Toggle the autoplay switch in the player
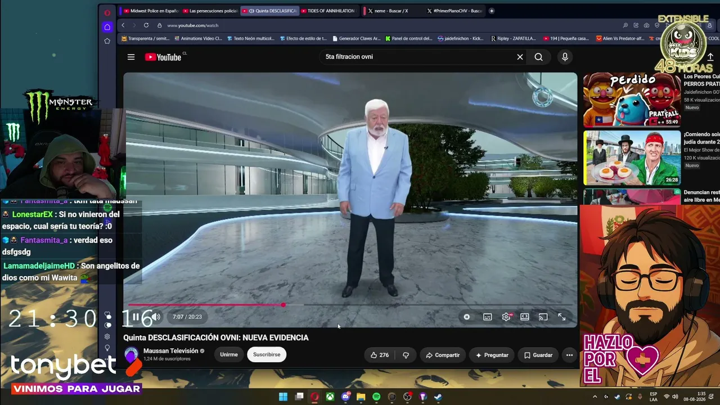The width and height of the screenshot is (720, 405). click(x=467, y=317)
